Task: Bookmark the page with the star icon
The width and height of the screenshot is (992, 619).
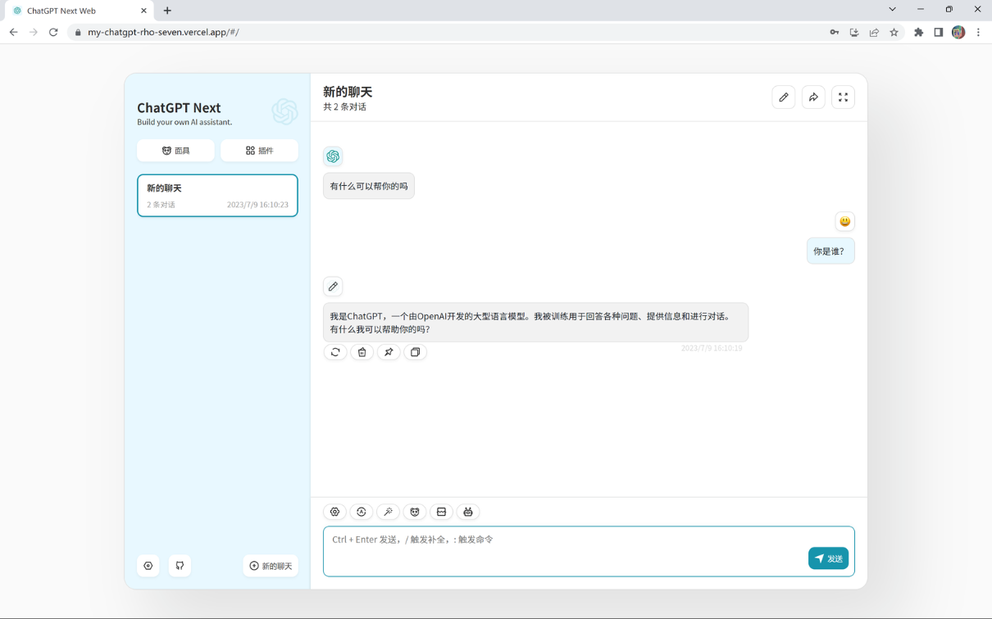Action: click(894, 33)
